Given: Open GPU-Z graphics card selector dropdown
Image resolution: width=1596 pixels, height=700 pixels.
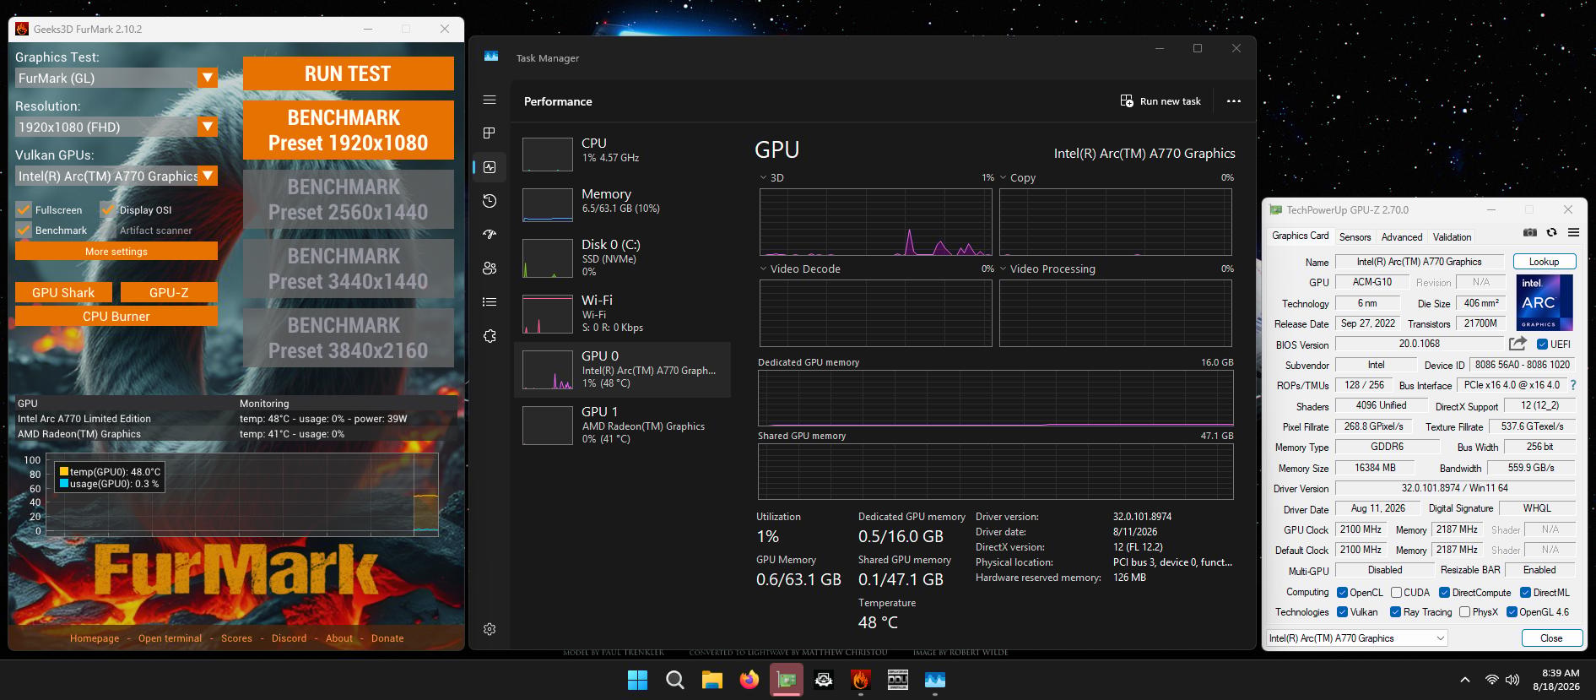Looking at the screenshot, I should [1357, 638].
